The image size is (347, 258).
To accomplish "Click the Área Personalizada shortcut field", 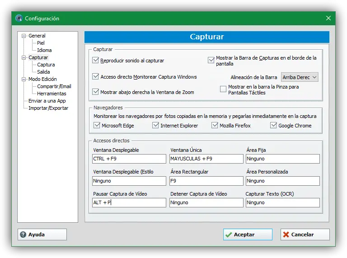I will pyautogui.click(x=282, y=181).
